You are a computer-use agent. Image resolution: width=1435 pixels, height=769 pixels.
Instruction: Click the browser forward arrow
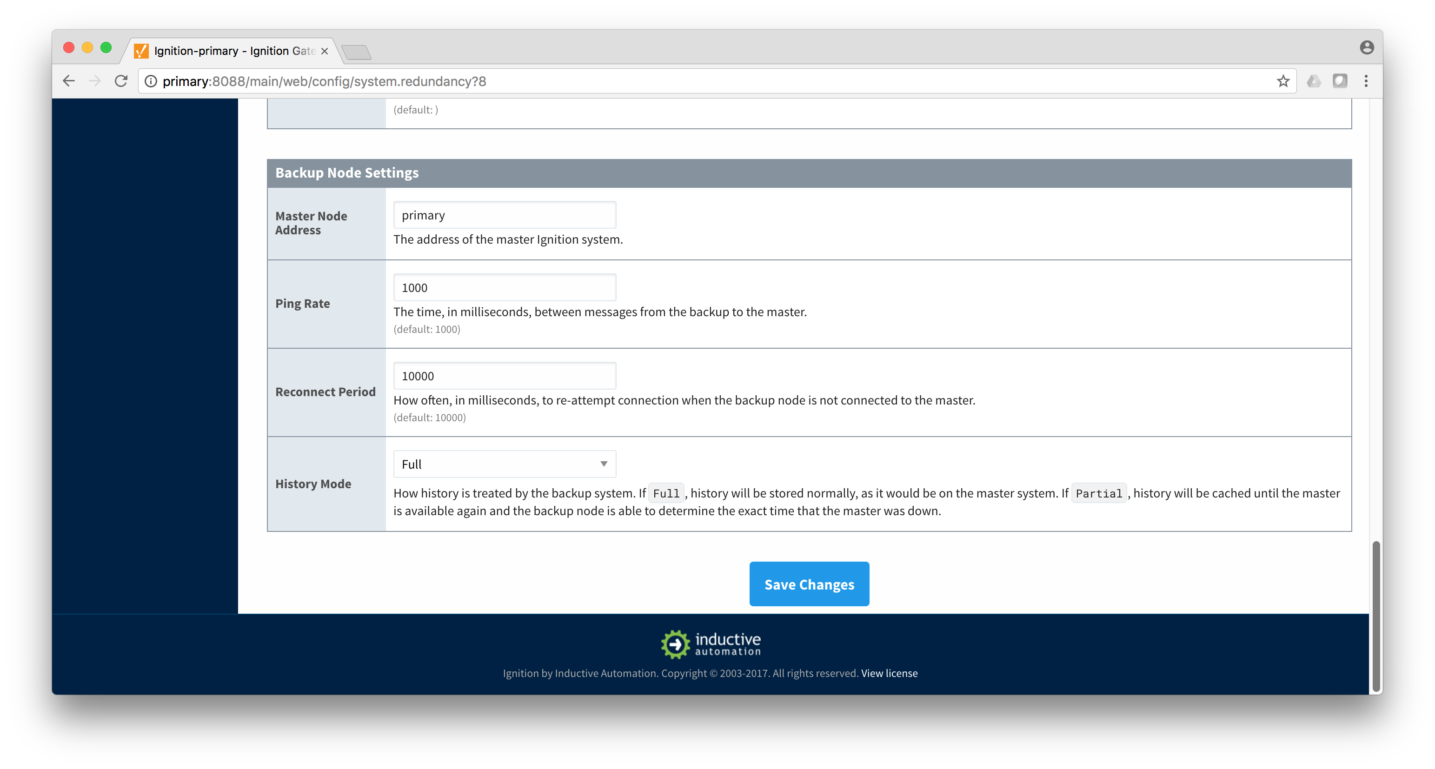[95, 81]
